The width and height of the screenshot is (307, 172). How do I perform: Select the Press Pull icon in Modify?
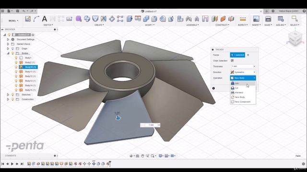pyautogui.click(x=130, y=19)
